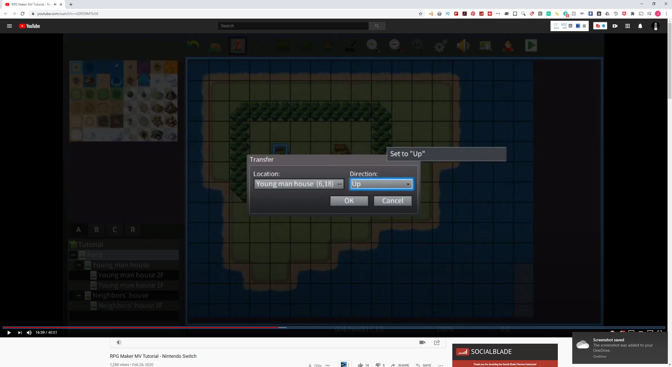Open the Screenshot saved OneDrive notification

point(619,348)
